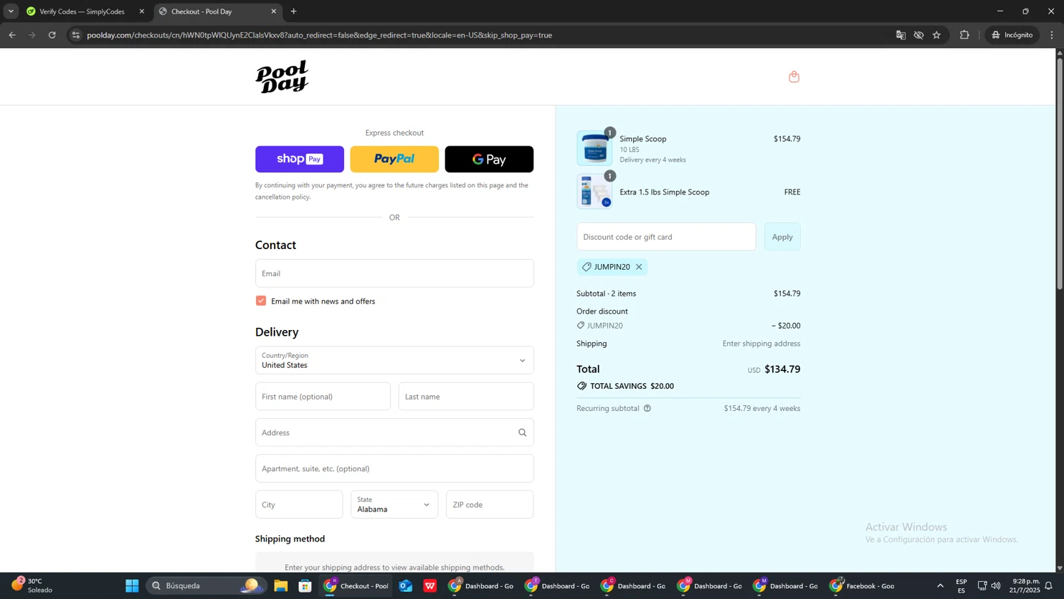Focus the Apartment, suite, etc. field

coord(394,468)
